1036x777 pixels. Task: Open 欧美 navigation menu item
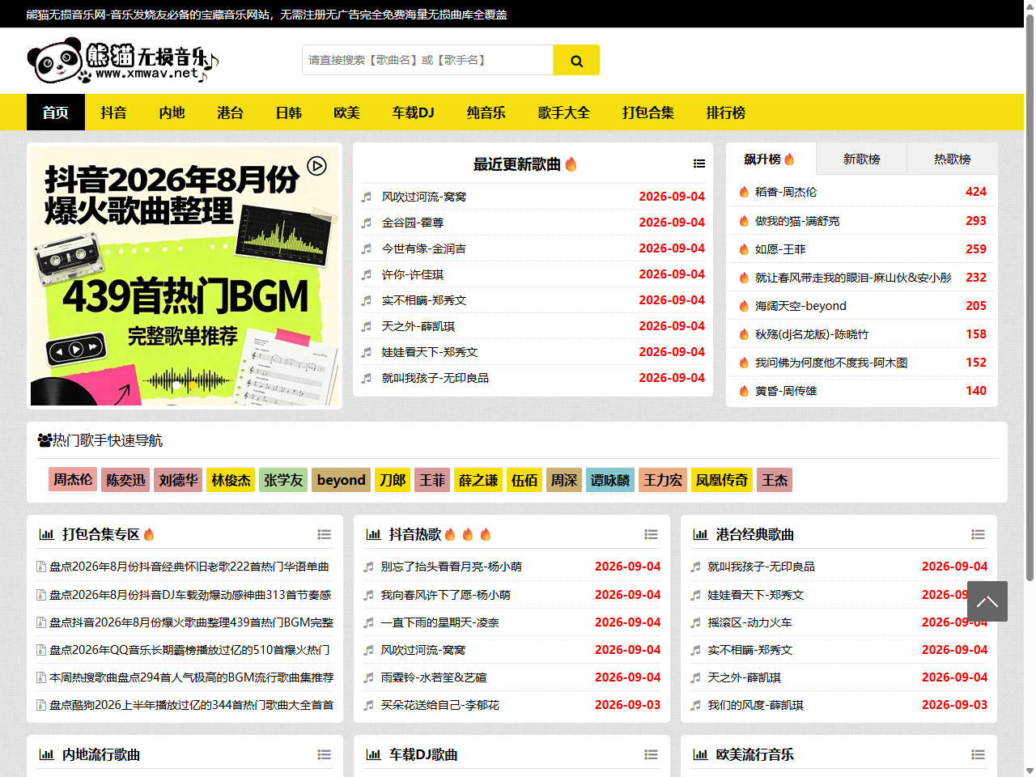(x=347, y=113)
